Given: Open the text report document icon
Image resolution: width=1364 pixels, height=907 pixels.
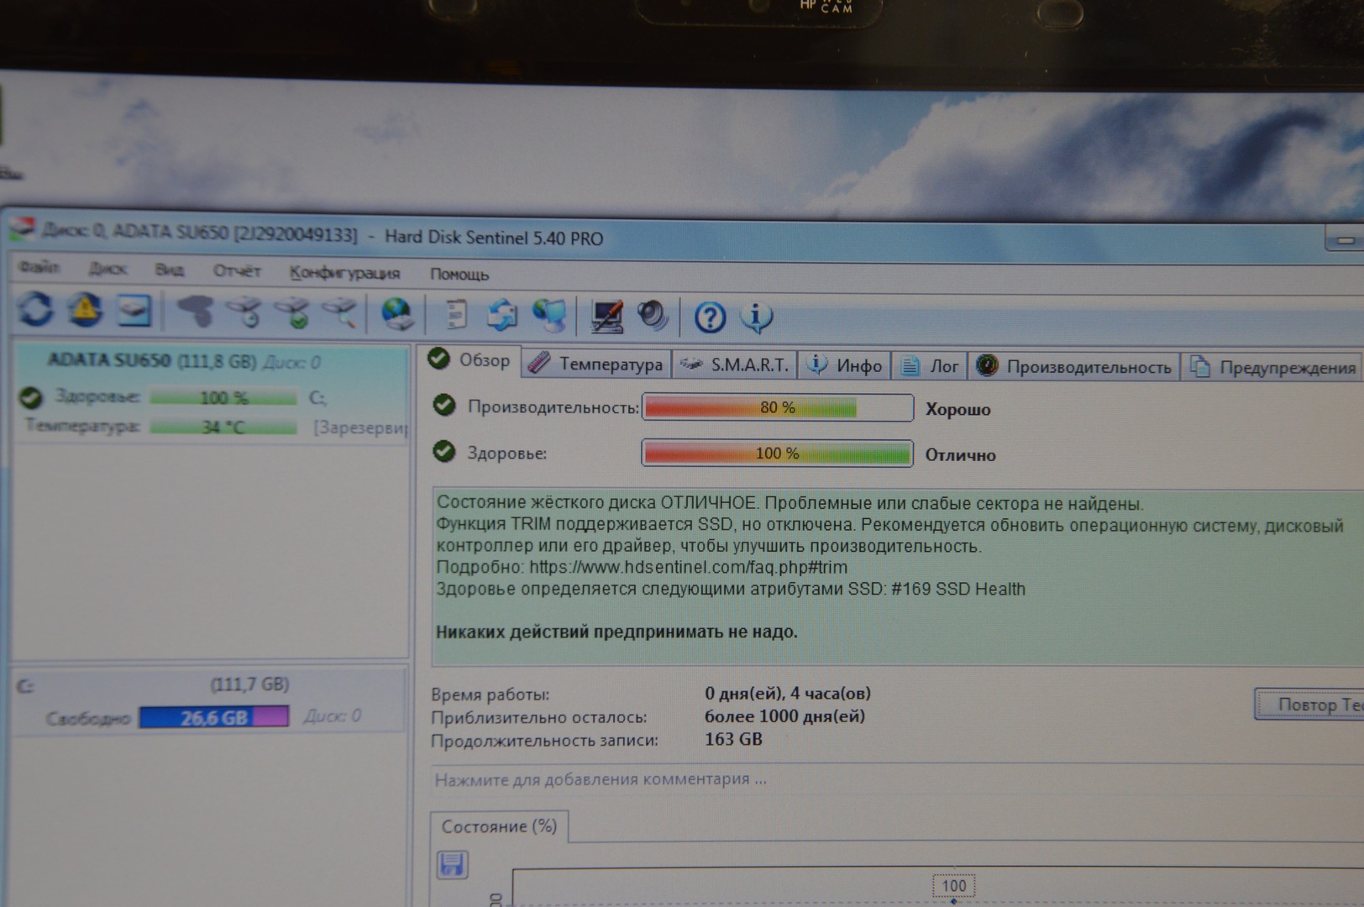Looking at the screenshot, I should click(455, 315).
